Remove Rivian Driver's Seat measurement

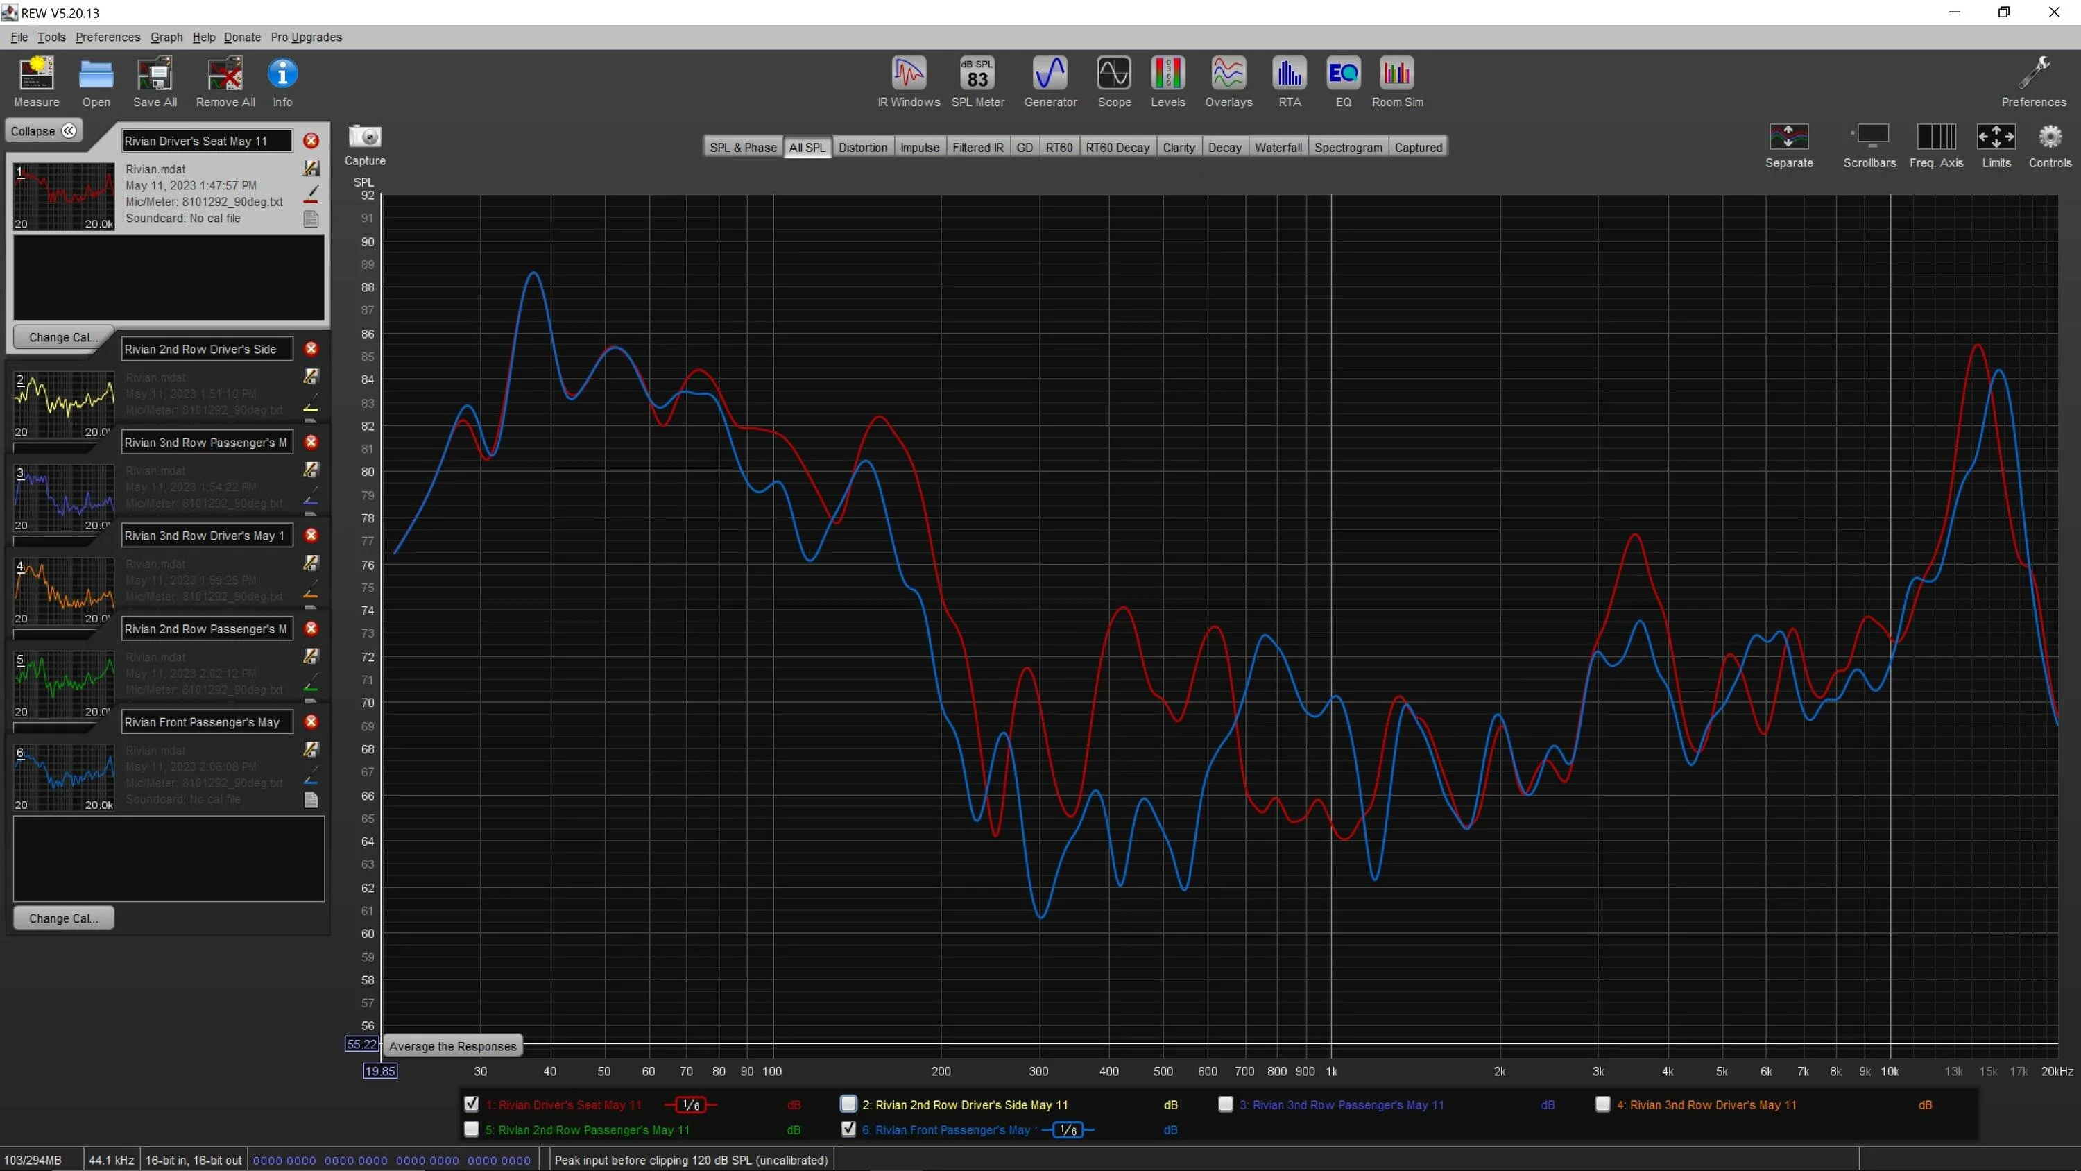coord(311,141)
